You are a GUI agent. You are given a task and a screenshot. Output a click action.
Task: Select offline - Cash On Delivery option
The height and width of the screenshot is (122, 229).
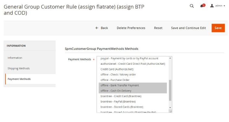(133, 91)
